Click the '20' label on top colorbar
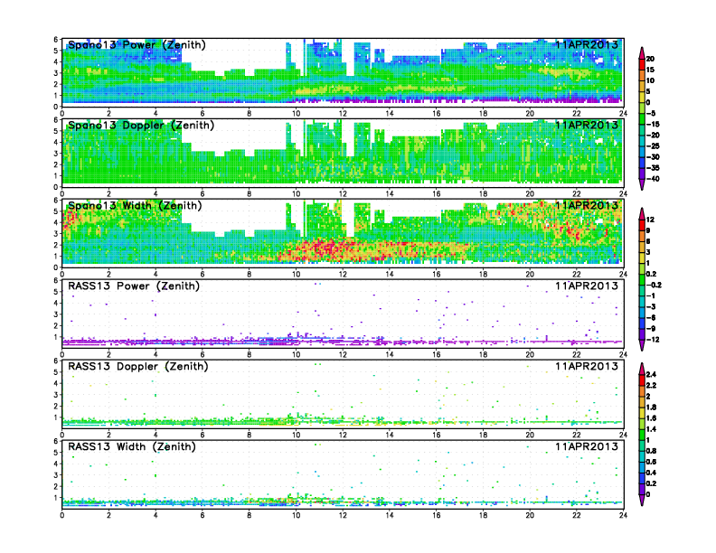This screenshot has height=553, width=716. (x=650, y=59)
